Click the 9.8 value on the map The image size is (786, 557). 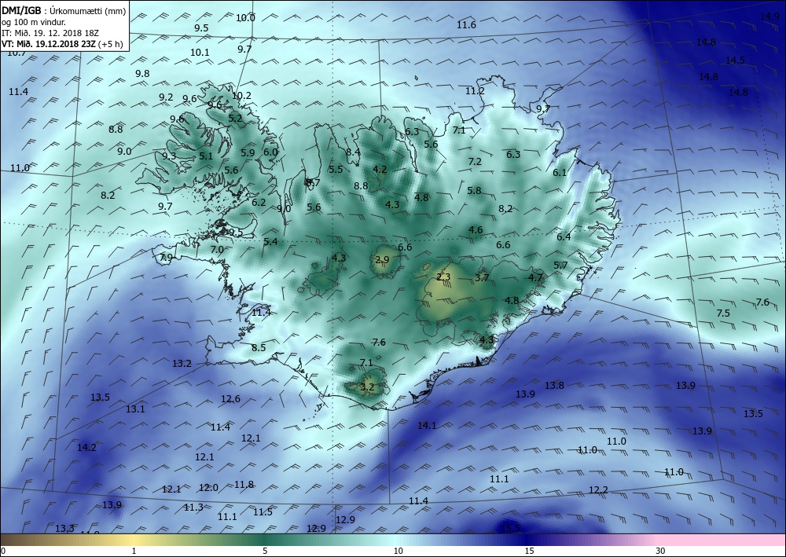[142, 74]
